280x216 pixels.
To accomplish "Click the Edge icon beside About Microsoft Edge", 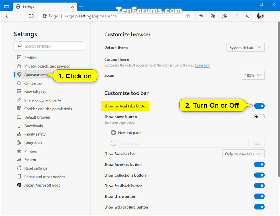I will 19,185.
